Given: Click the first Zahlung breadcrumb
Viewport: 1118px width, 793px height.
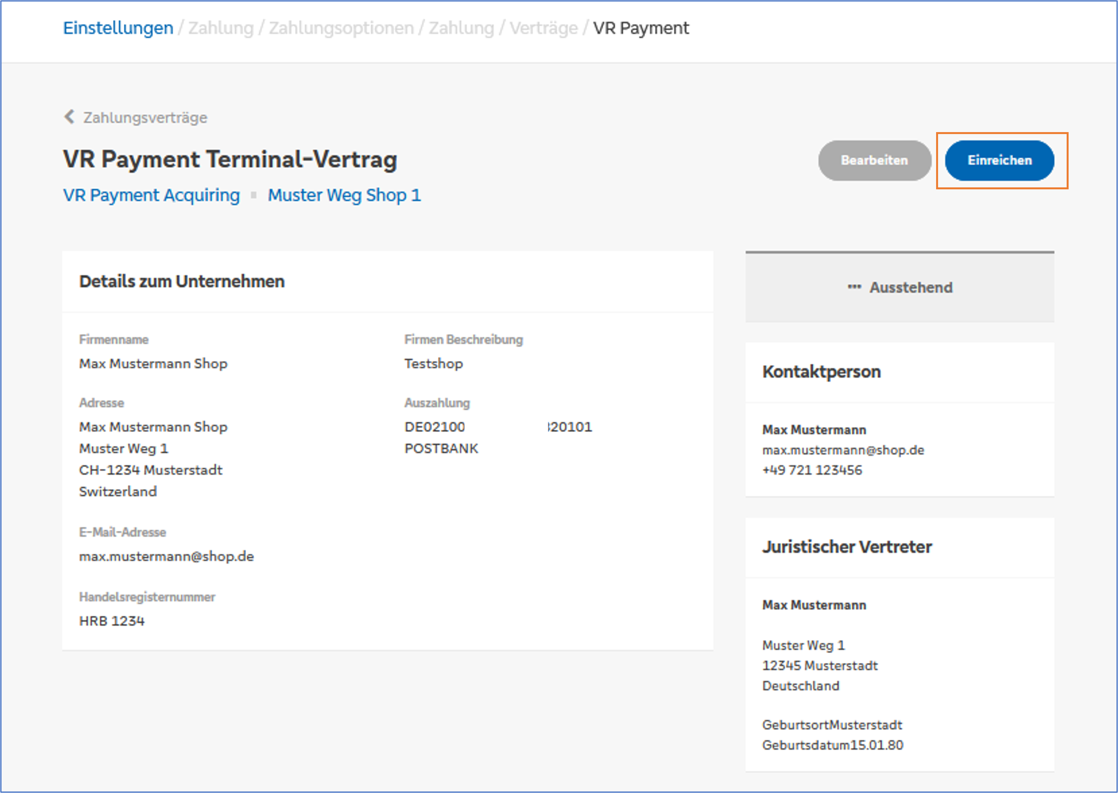Looking at the screenshot, I should click(x=221, y=28).
